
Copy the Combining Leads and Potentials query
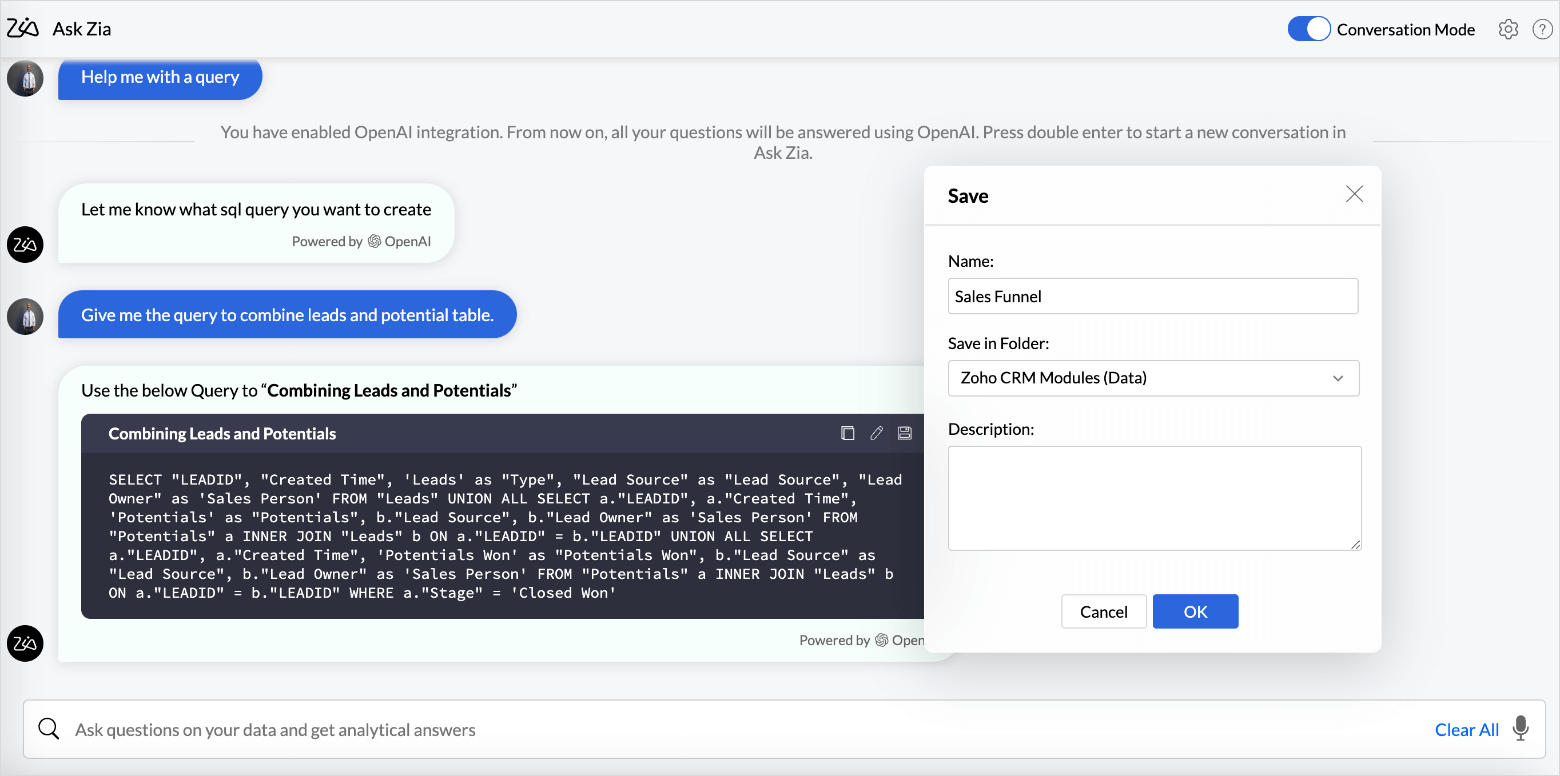pos(848,433)
